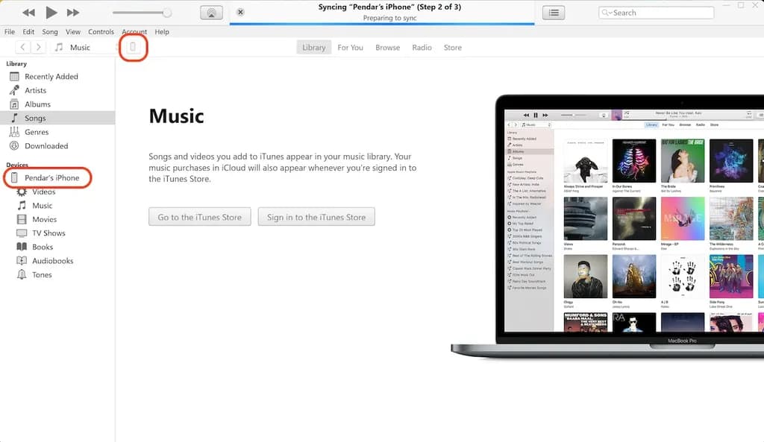Viewport: 764px width, 442px height.
Task: Open the list view (Up Next) icon
Action: coord(553,13)
